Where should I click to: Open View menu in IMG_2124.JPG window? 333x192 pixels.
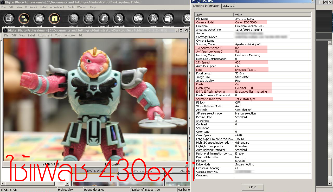click(22, 35)
